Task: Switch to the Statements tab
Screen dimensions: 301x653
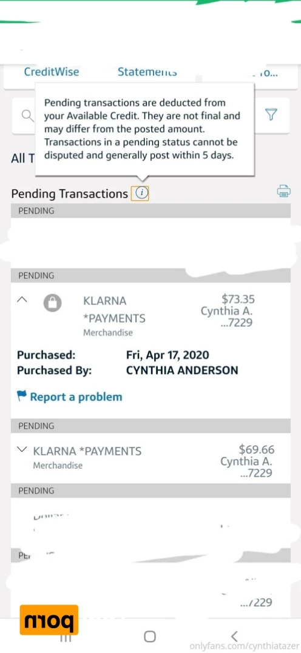Action: [147, 72]
